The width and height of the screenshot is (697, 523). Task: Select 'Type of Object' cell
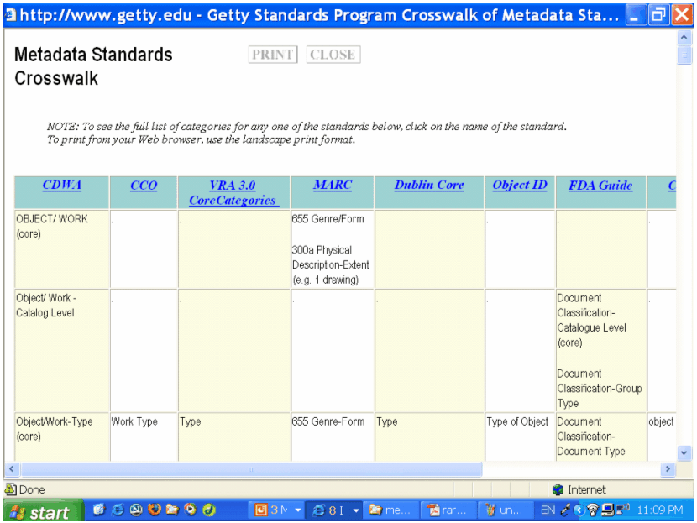[520, 437]
